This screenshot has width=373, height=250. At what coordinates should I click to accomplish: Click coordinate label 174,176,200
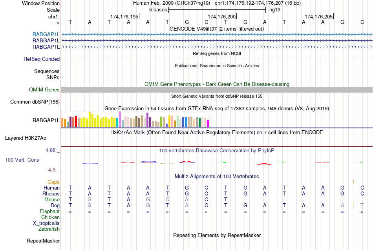pyautogui.click(x=221, y=16)
